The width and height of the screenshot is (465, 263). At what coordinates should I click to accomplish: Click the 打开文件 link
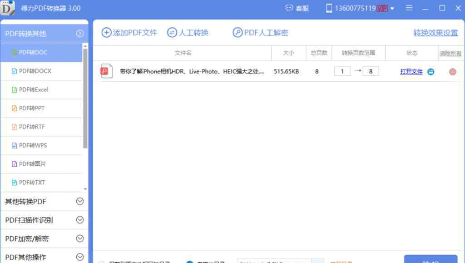coord(411,72)
